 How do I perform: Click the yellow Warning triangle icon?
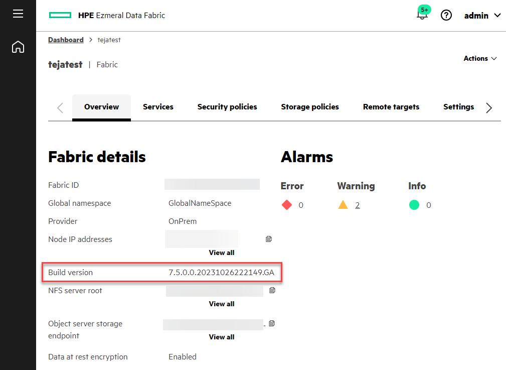[x=343, y=204]
